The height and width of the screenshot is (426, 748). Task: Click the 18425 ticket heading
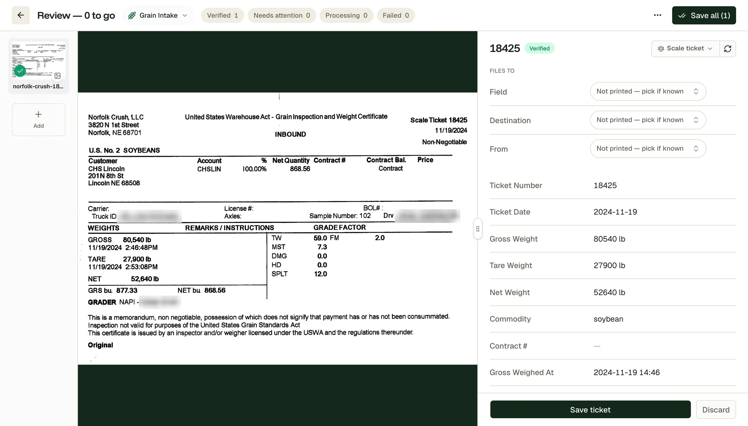click(x=505, y=48)
